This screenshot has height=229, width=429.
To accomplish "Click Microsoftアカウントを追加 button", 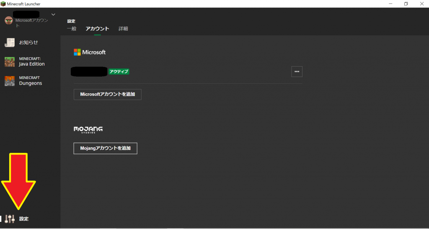I will tap(108, 94).
